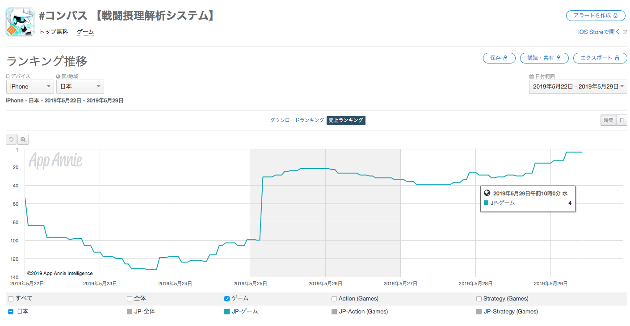Switch to ダウンロードランキング tab
The height and width of the screenshot is (326, 630).
pos(297,120)
